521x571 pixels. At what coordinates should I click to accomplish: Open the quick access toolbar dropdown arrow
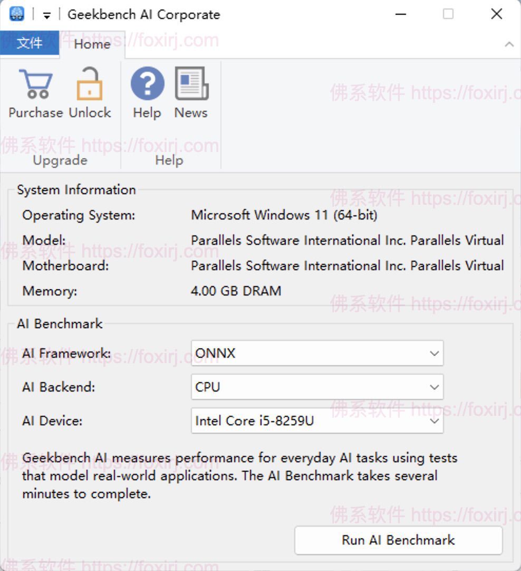[46, 14]
